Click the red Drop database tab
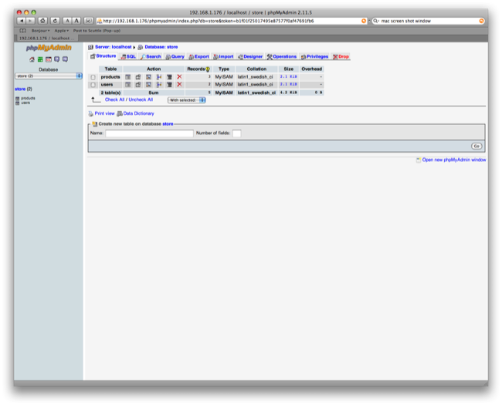The width and height of the screenshot is (502, 405). [341, 56]
